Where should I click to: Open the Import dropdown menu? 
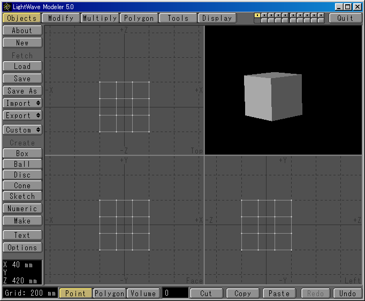[x=22, y=103]
